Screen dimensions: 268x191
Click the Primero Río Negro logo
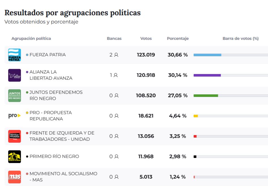pos(14,157)
